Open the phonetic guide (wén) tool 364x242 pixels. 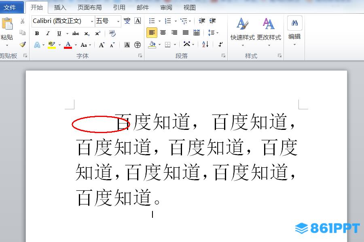tap(127, 21)
